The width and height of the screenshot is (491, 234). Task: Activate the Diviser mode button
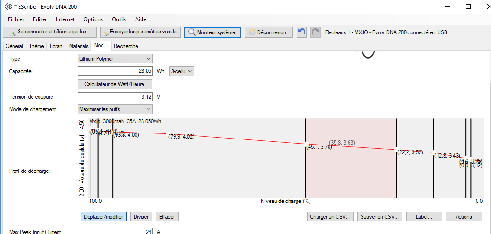(141, 217)
